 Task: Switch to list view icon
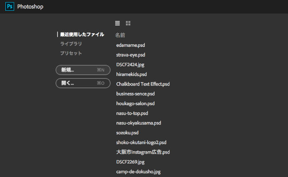pos(117,23)
